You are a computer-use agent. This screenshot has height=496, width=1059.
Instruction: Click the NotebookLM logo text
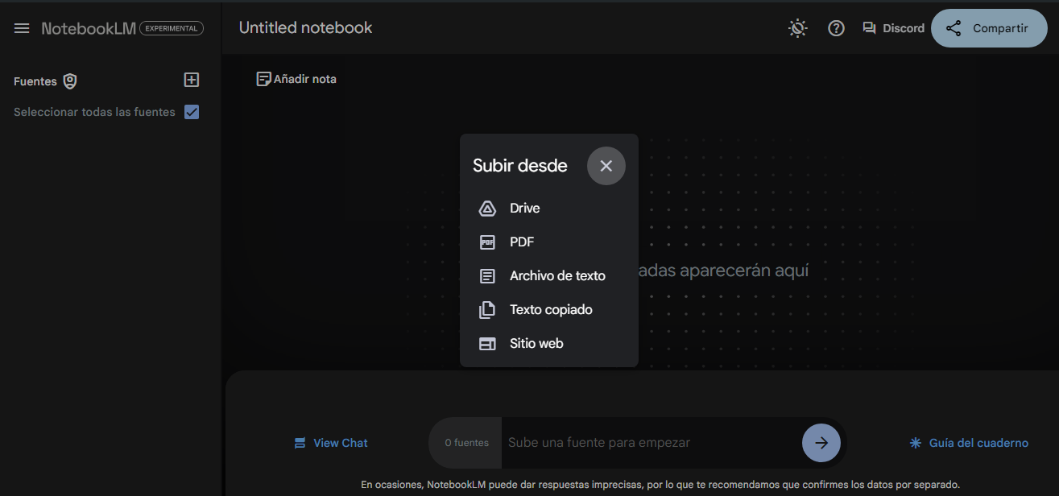(x=89, y=28)
